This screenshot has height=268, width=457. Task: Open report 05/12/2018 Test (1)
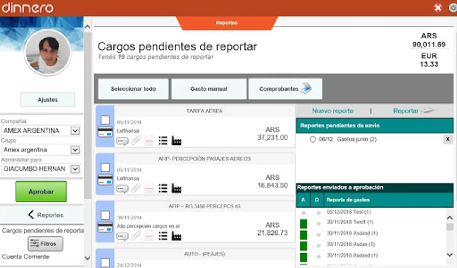349,212
